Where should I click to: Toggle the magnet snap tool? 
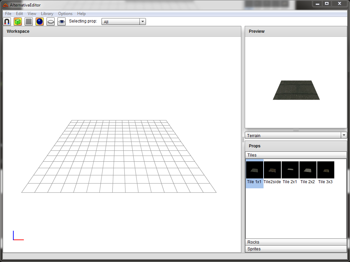7,21
